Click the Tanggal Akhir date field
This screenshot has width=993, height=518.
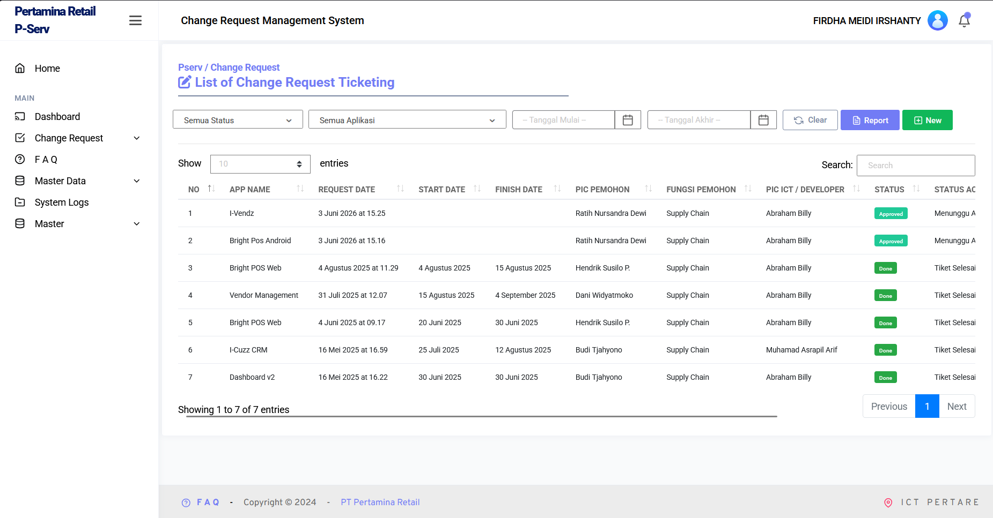coord(699,120)
